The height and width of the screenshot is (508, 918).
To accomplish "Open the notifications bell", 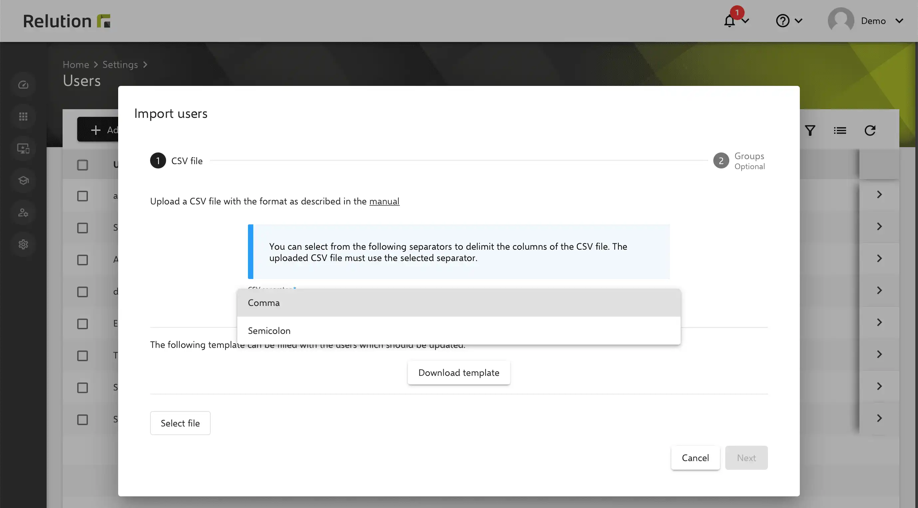I will click(730, 21).
